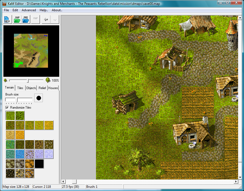The width and height of the screenshot is (244, 191).
Task: Click the vertical scrollbar up arrow
Action: pyautogui.click(x=240, y=18)
